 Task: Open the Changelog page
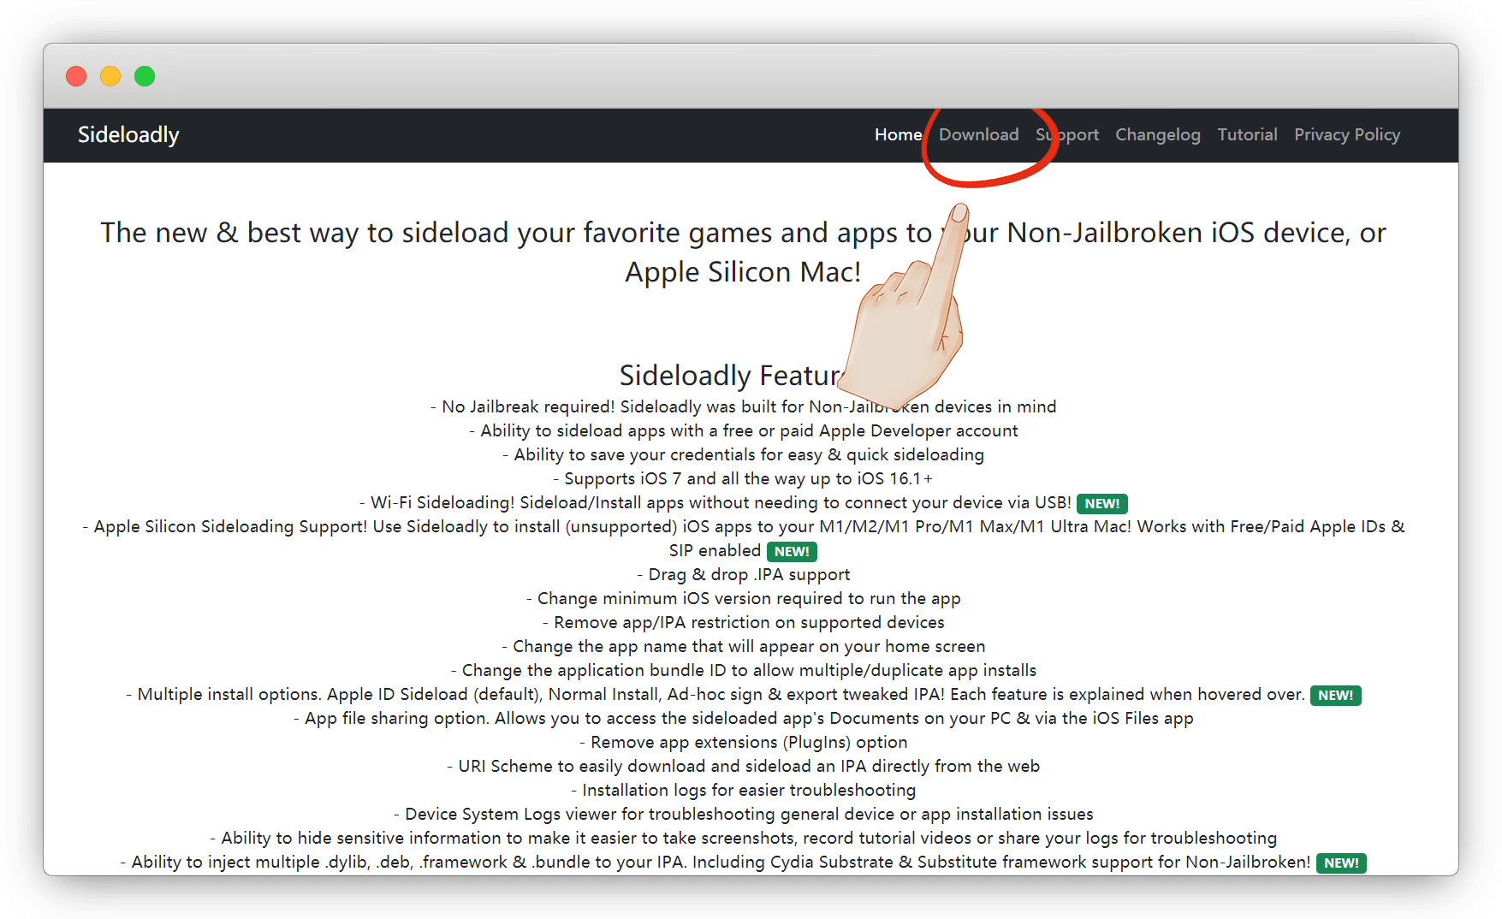(x=1157, y=135)
